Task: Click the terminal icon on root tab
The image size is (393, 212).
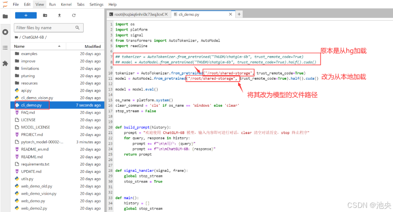Action: 111,15
